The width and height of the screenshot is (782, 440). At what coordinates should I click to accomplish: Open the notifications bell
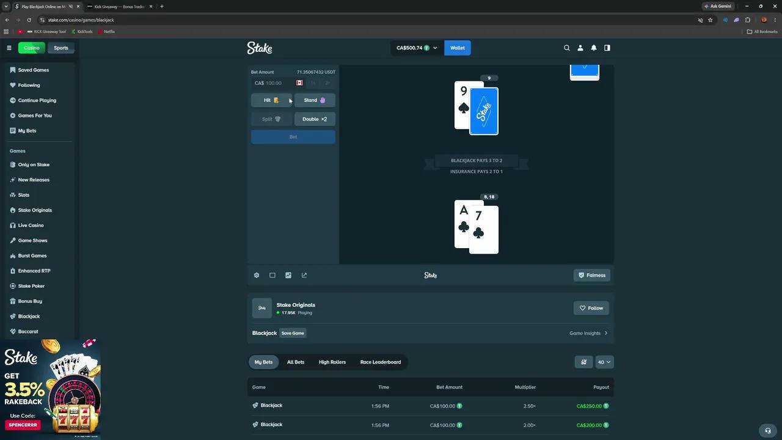(x=593, y=48)
